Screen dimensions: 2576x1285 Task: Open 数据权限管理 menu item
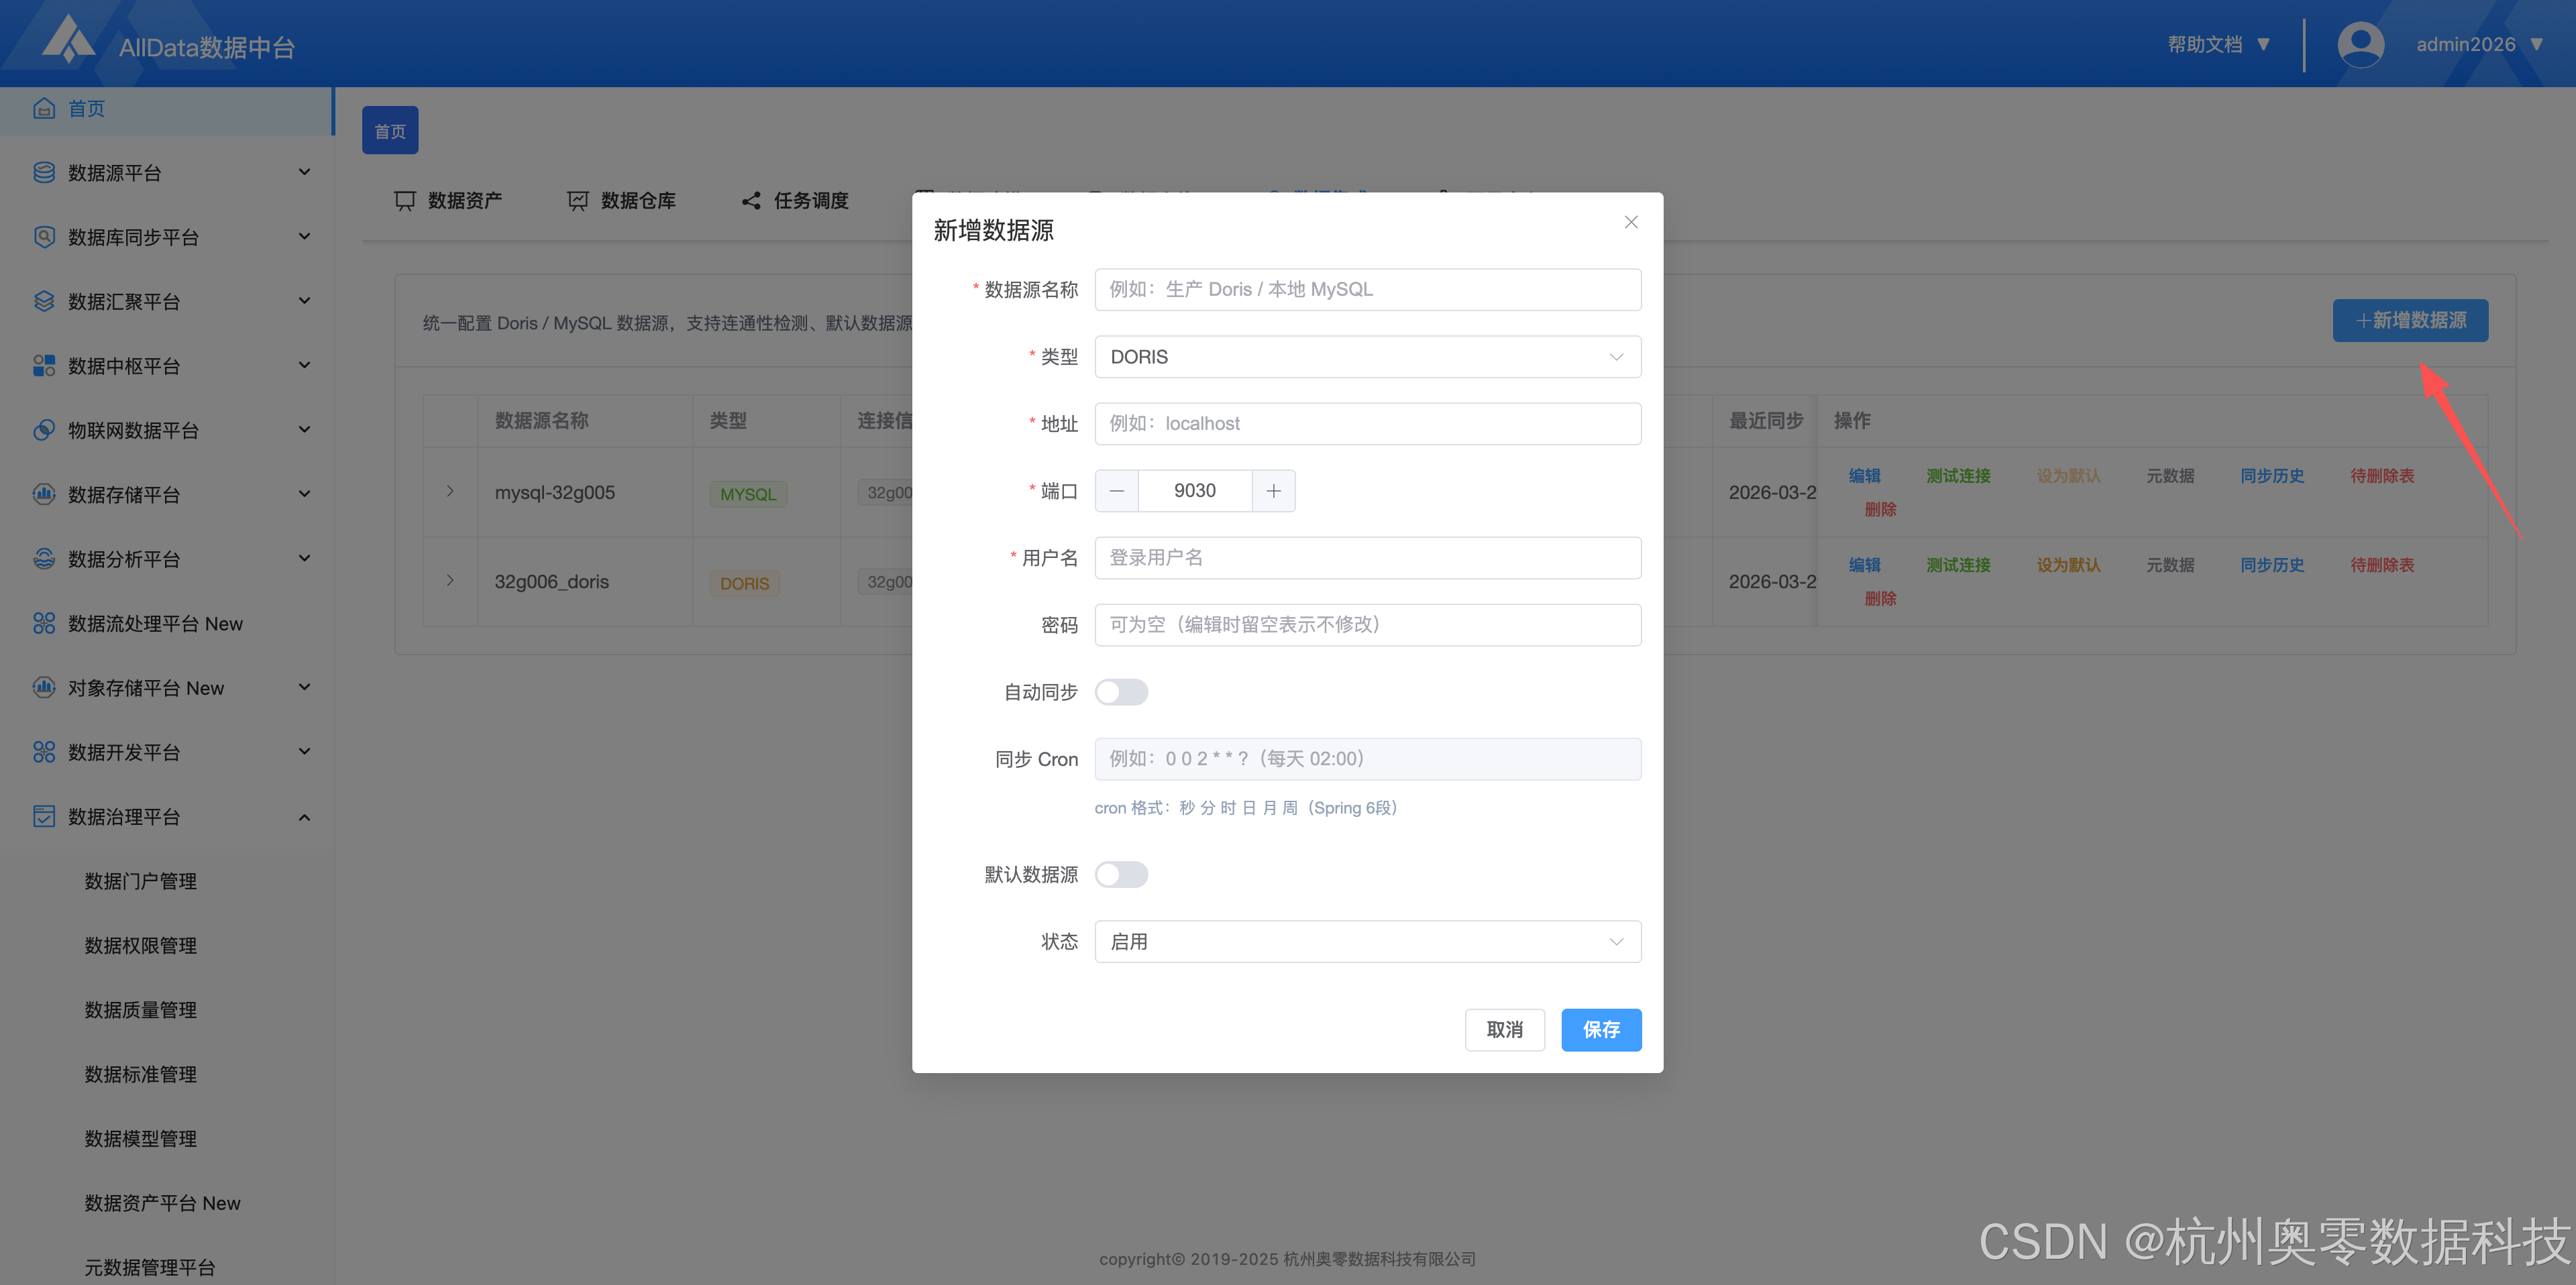(141, 946)
